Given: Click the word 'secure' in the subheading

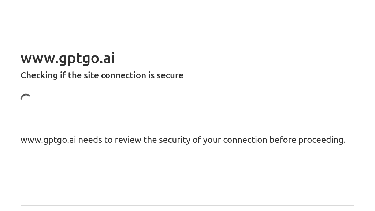Looking at the screenshot, I should coord(170,75).
